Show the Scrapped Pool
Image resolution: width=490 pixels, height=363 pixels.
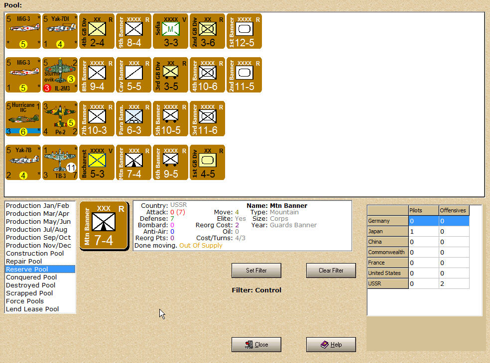40,293
